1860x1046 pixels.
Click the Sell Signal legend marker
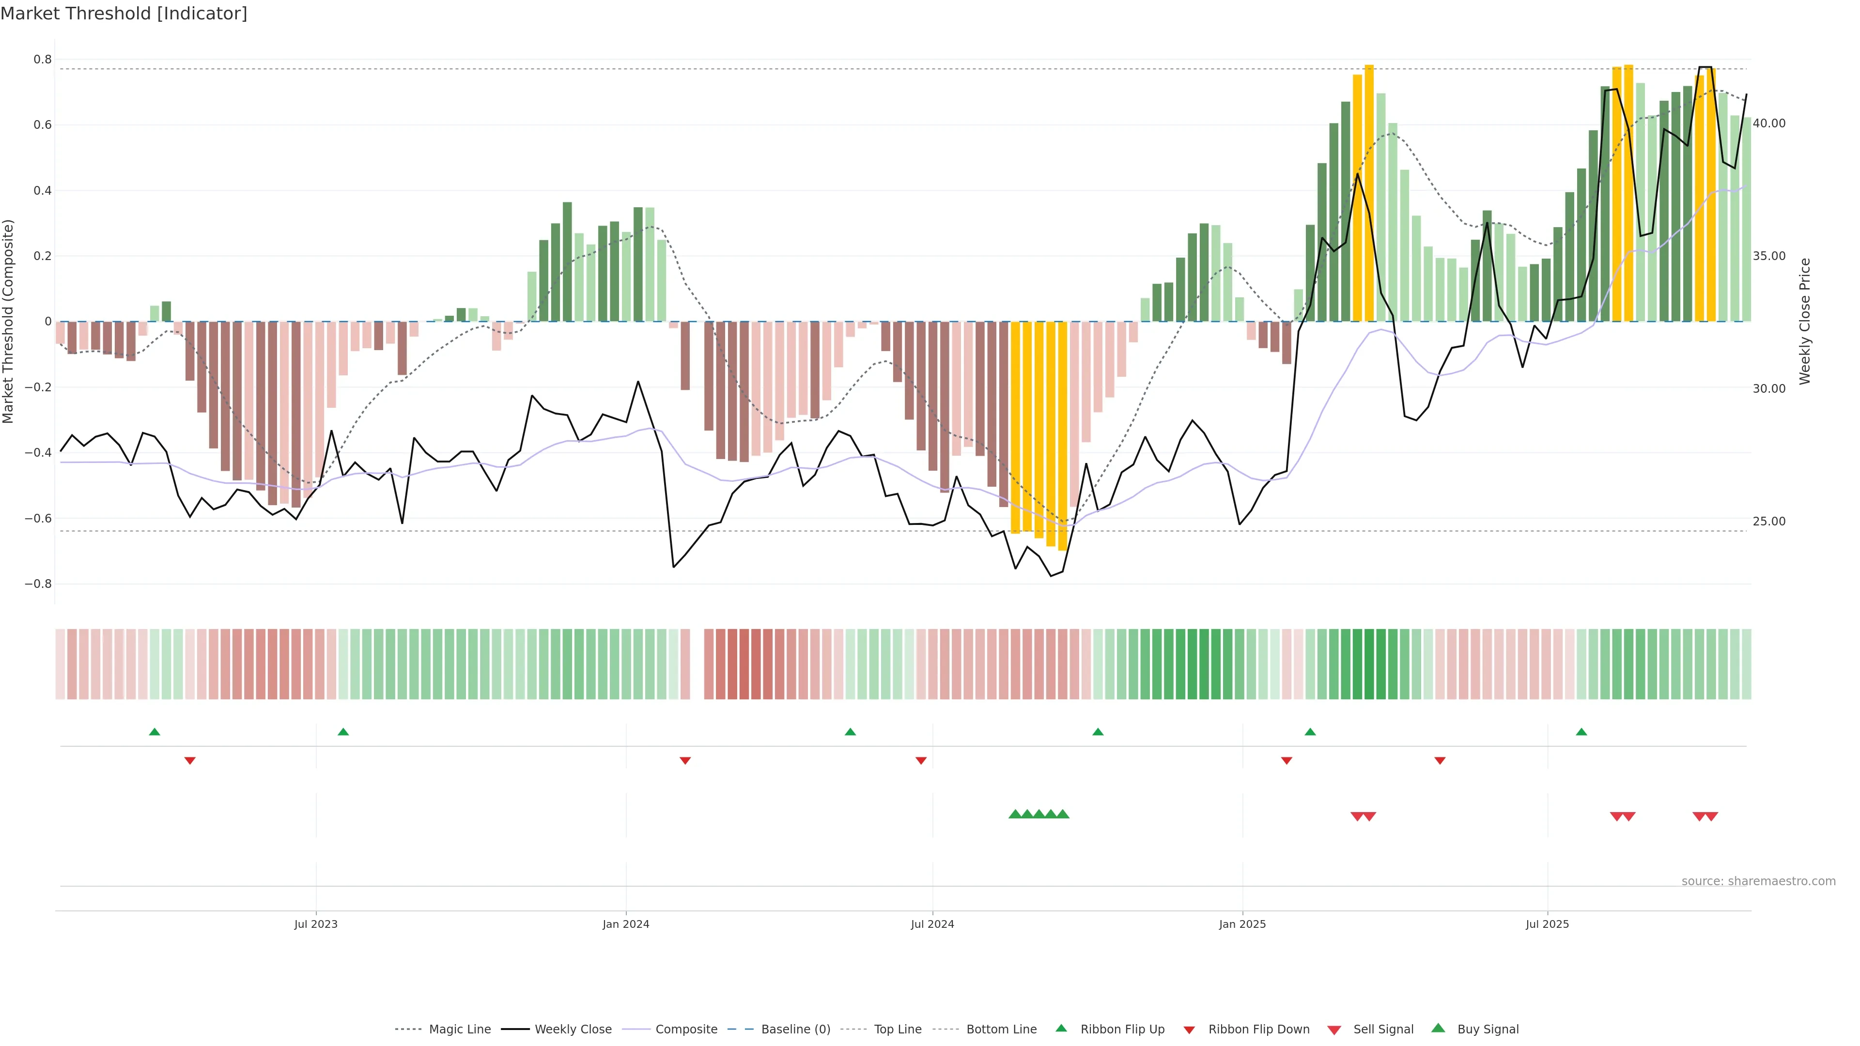click(1333, 1030)
